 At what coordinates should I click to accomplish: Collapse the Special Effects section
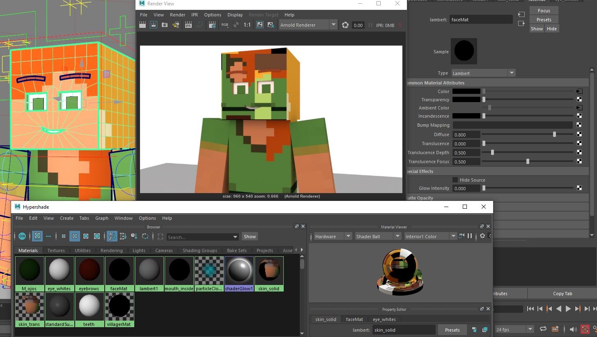[498, 171]
